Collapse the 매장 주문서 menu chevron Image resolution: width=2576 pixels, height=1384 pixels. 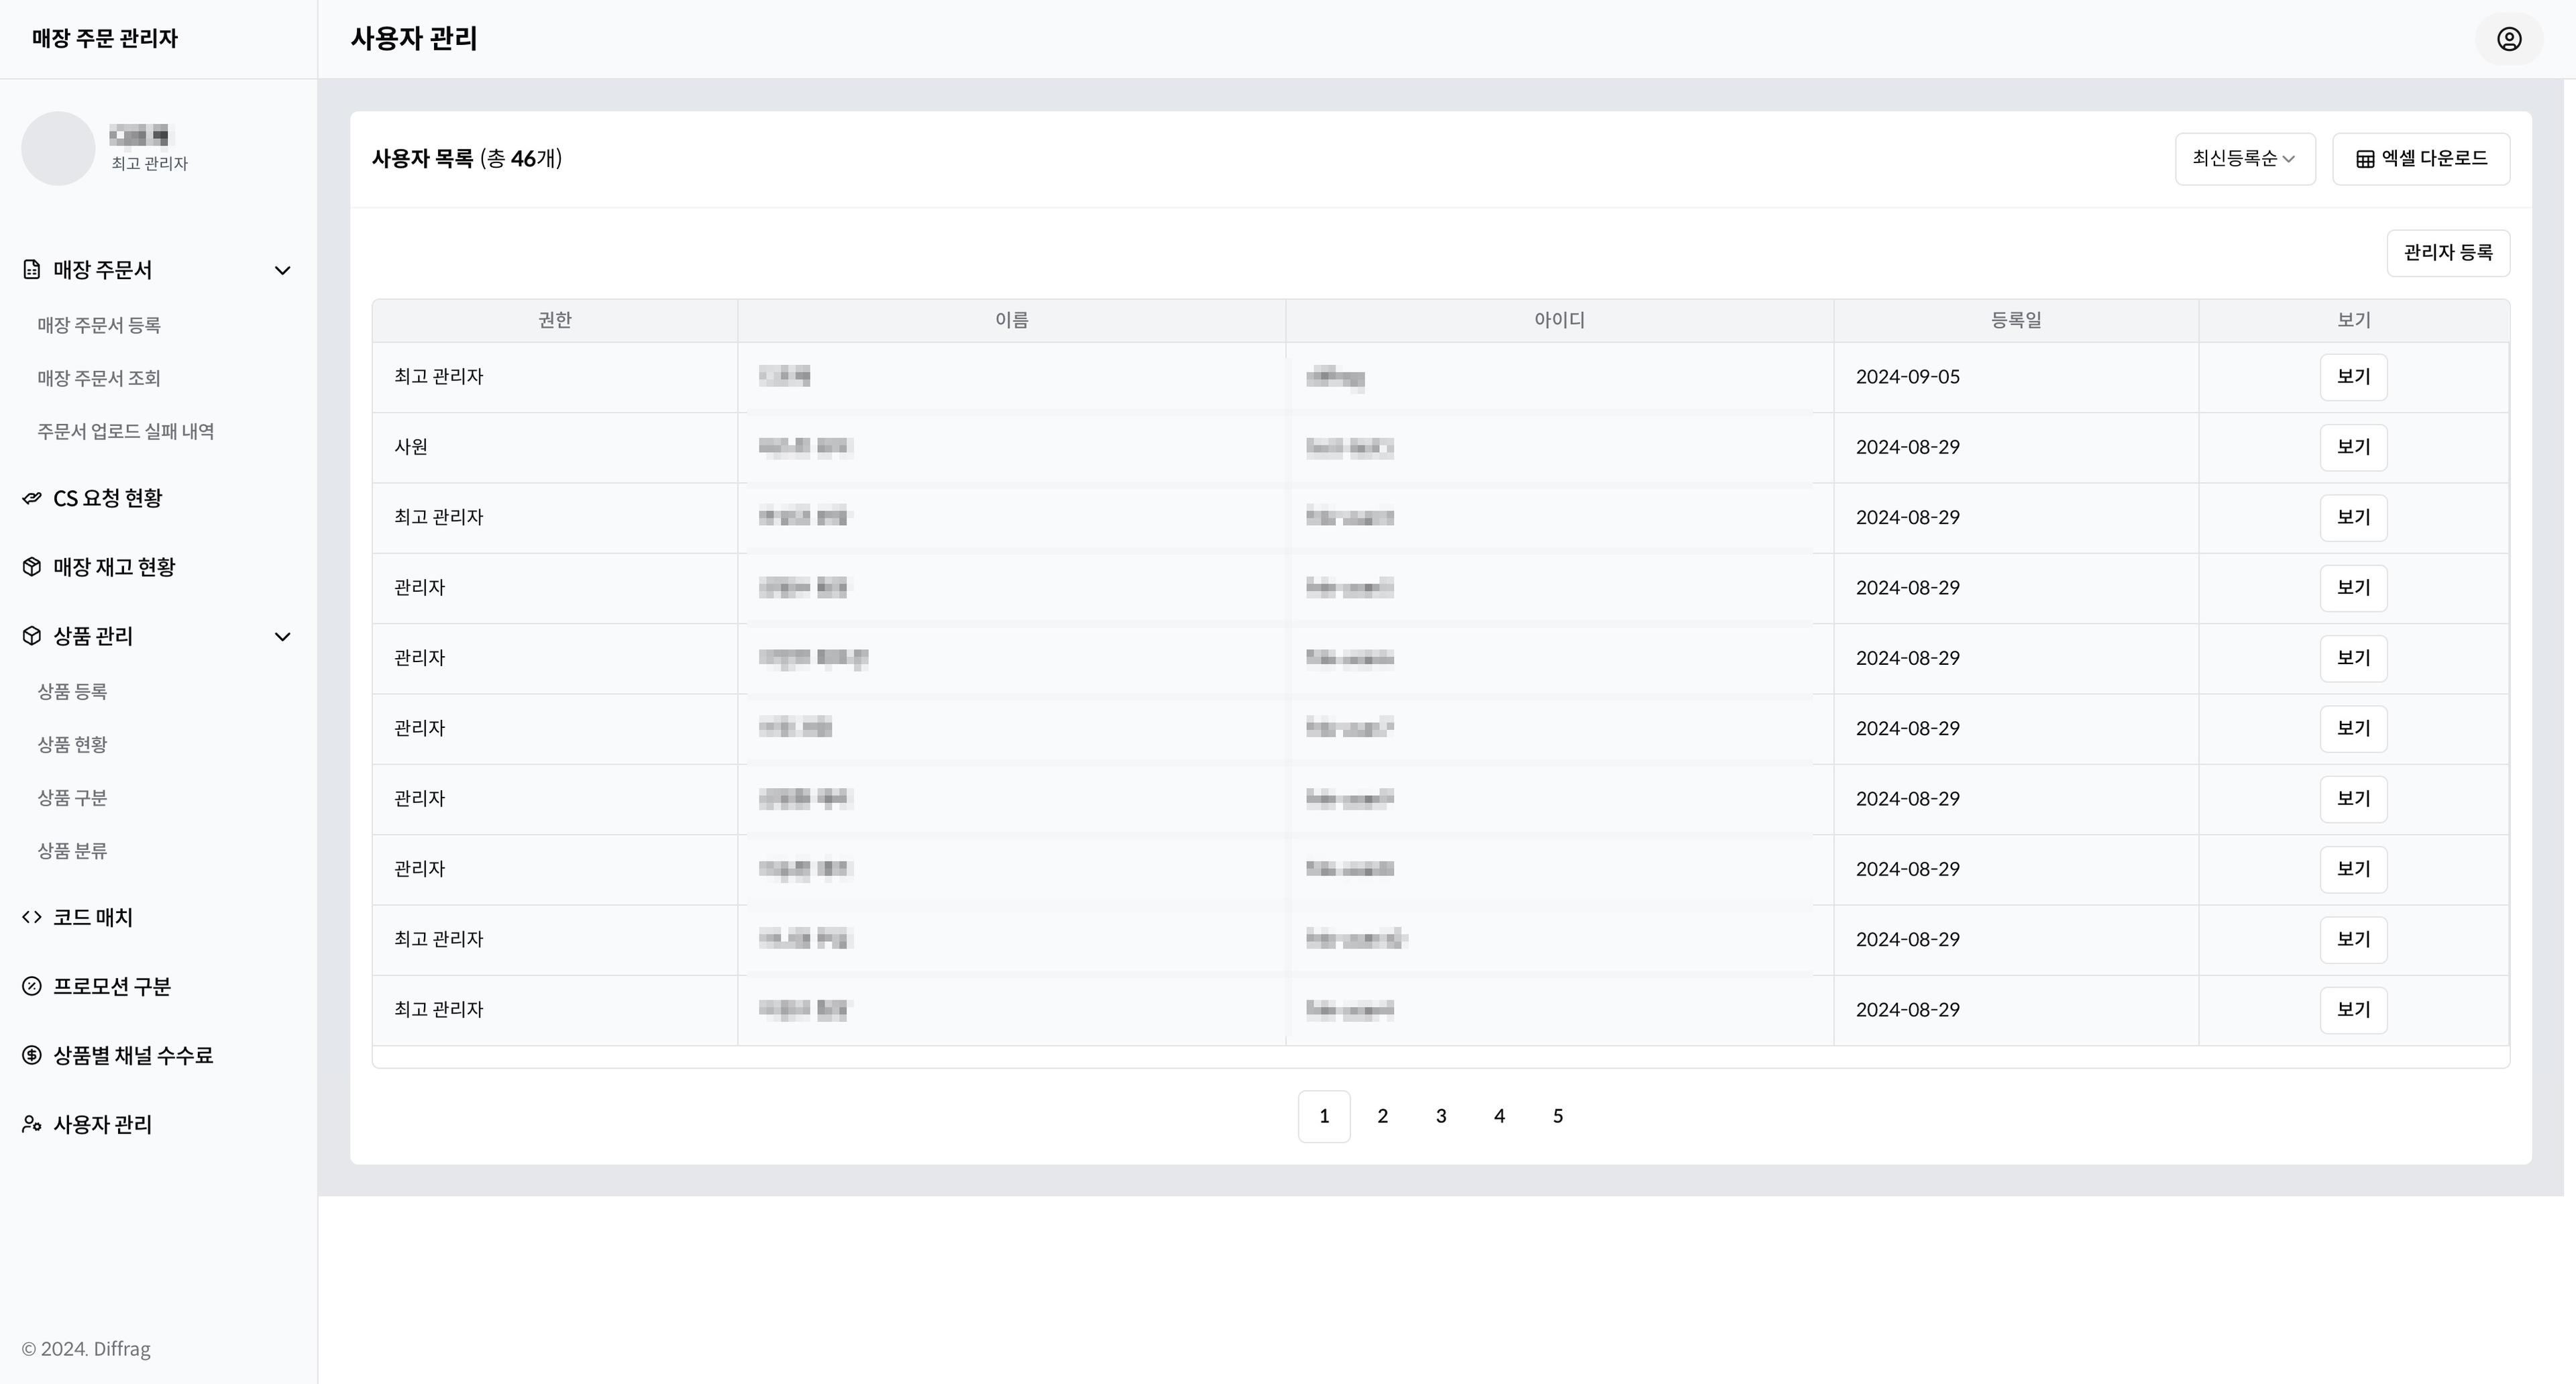(x=283, y=270)
